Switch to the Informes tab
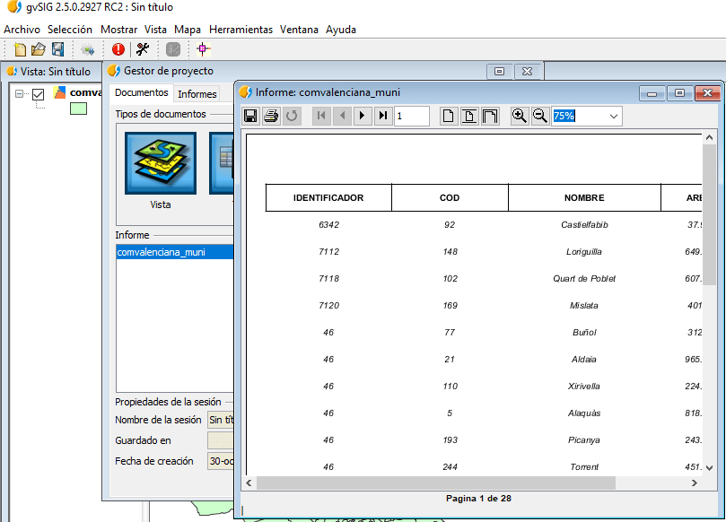Screen dimensions: 726x522 coord(197,93)
